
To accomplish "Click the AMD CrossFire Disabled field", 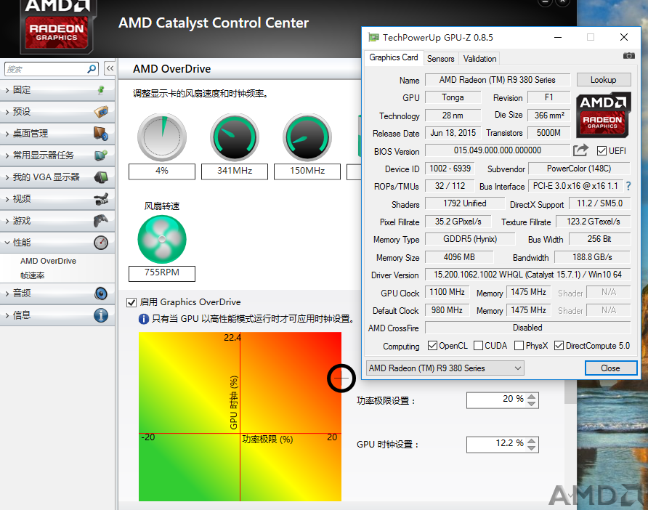I will 527,328.
